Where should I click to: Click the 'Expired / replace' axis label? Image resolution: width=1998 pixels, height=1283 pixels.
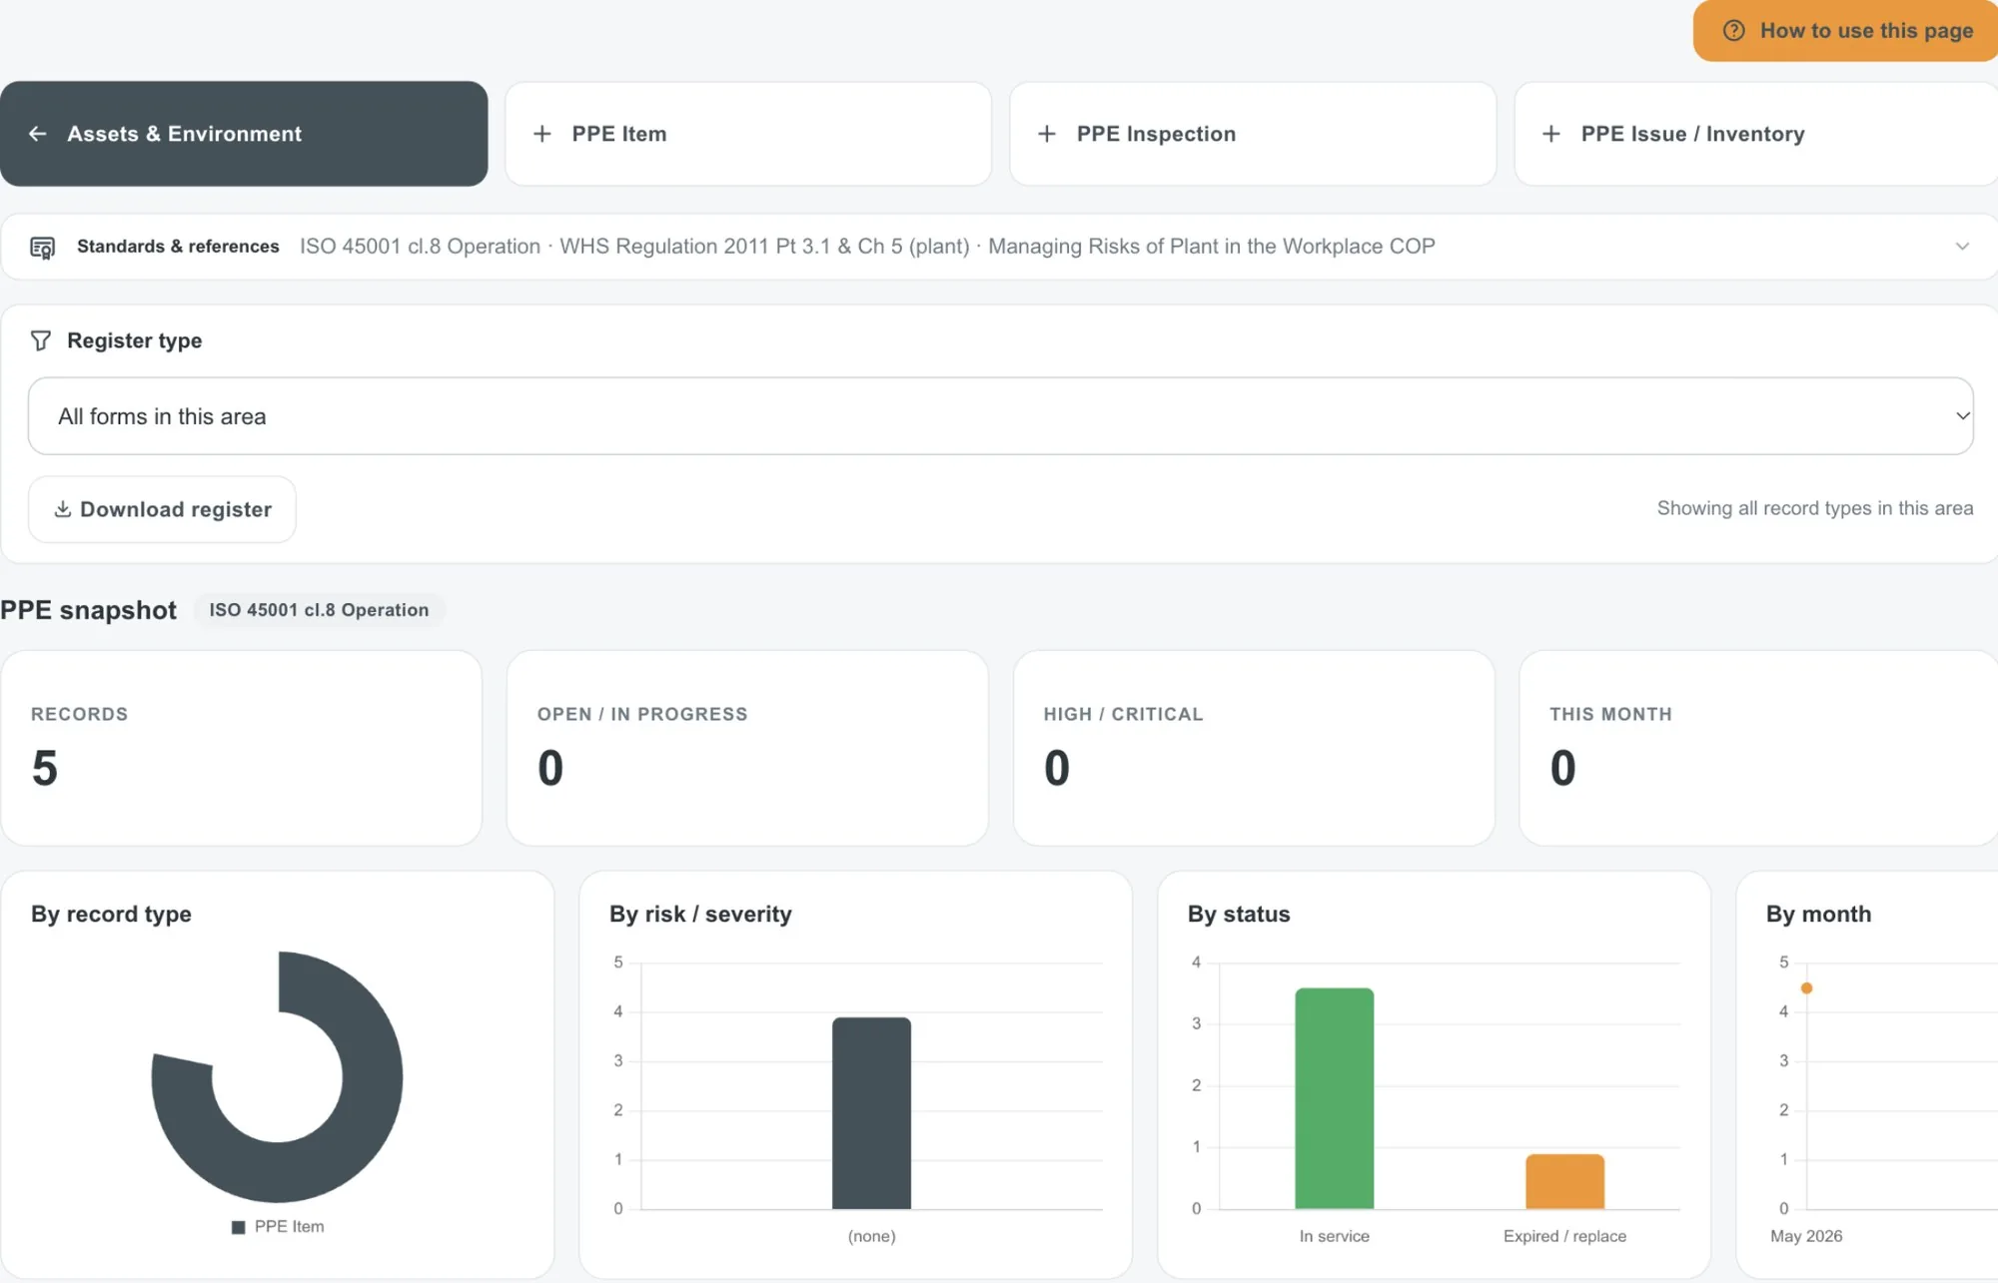coord(1564,1236)
